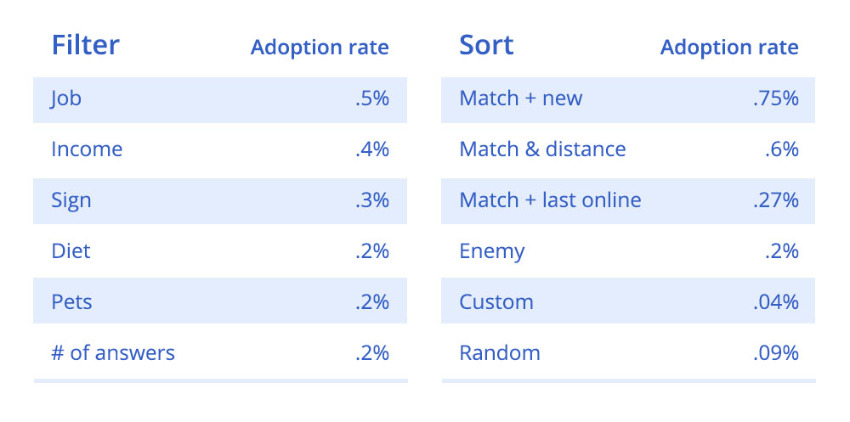Click the .5% Job adoption value
Image resolution: width=850 pixels, height=422 pixels.
(372, 98)
